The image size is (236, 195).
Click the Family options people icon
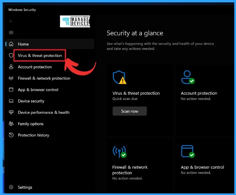tap(11, 124)
